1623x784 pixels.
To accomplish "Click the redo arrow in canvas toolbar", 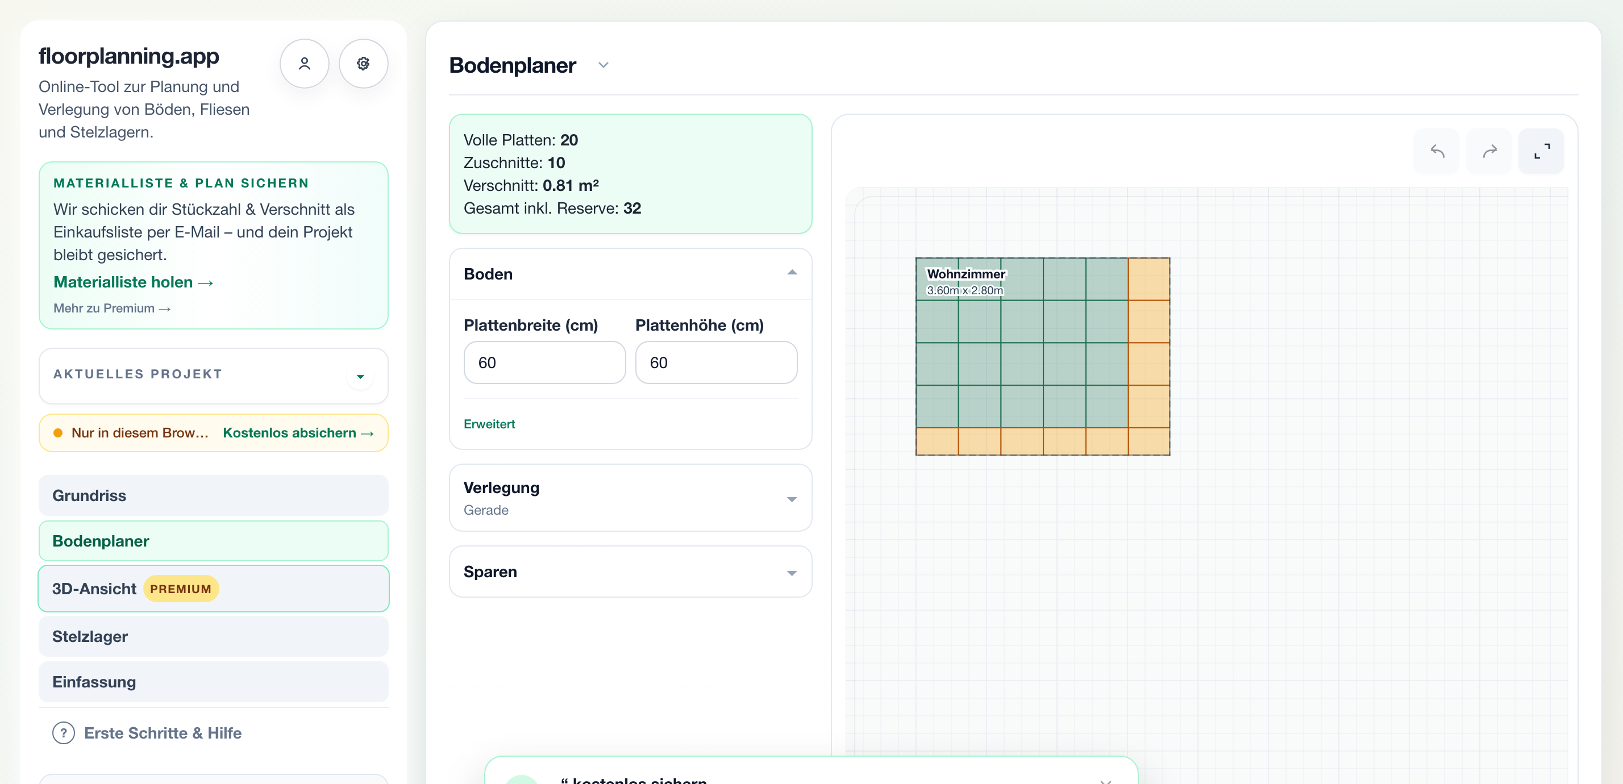I will coord(1489,151).
